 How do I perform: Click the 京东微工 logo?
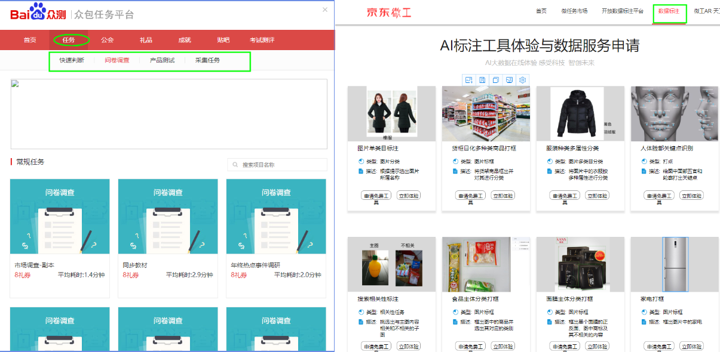pos(389,12)
